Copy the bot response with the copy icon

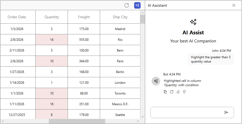165,92
